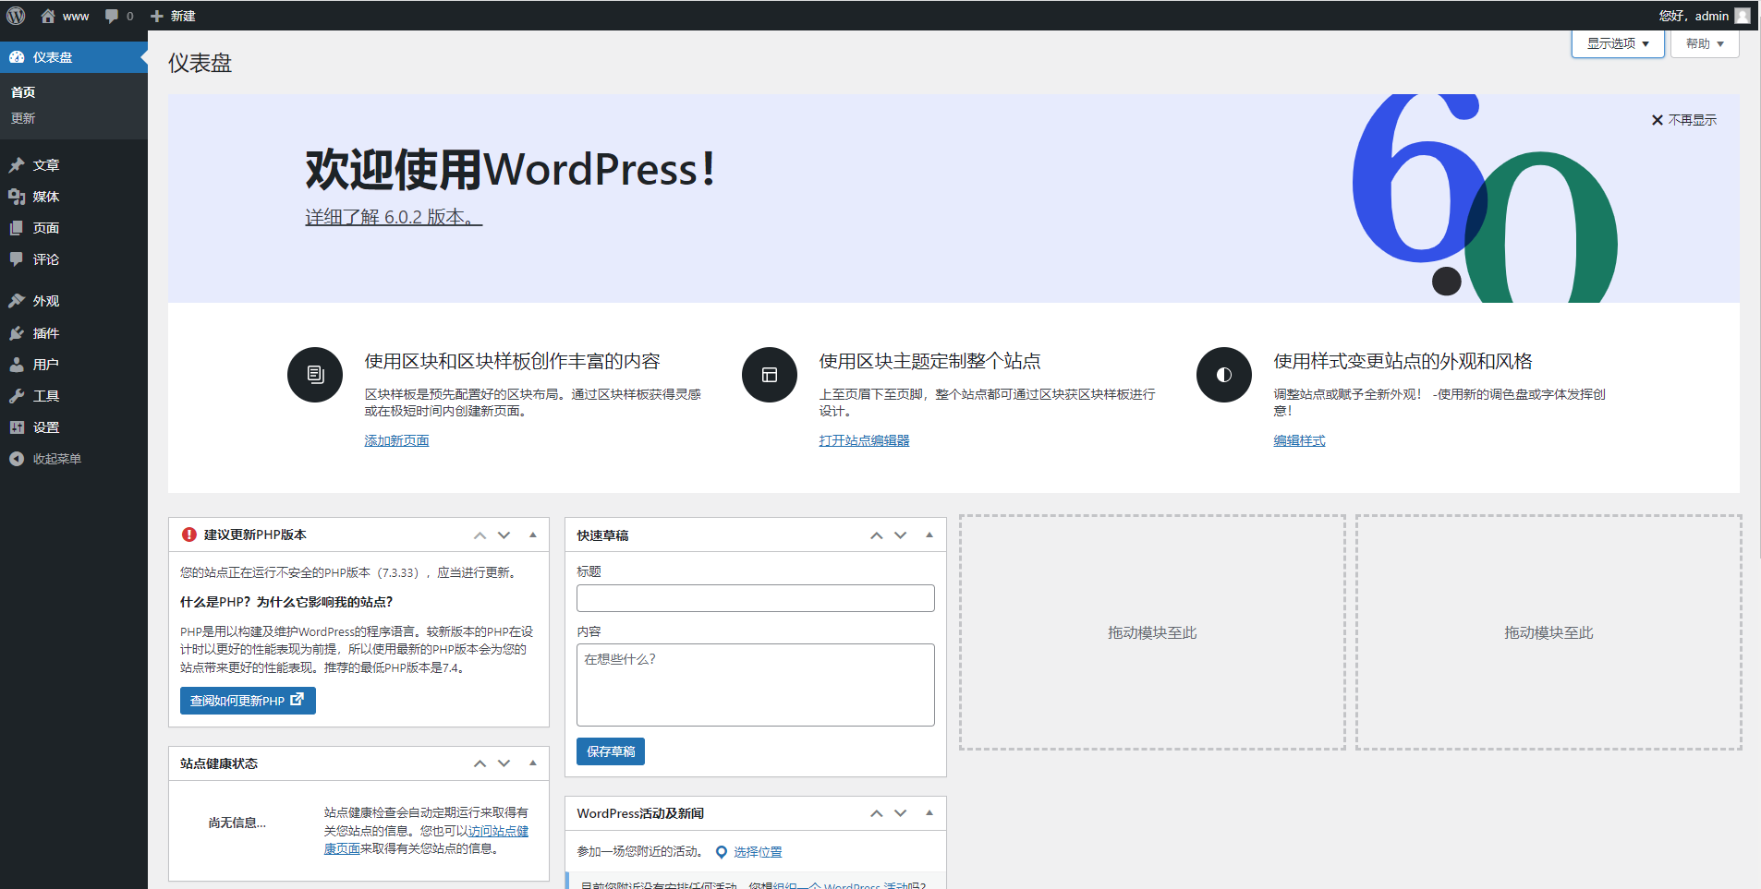The image size is (1761, 889).
Task: Click the 插件 plugin icon
Action: coord(17,333)
